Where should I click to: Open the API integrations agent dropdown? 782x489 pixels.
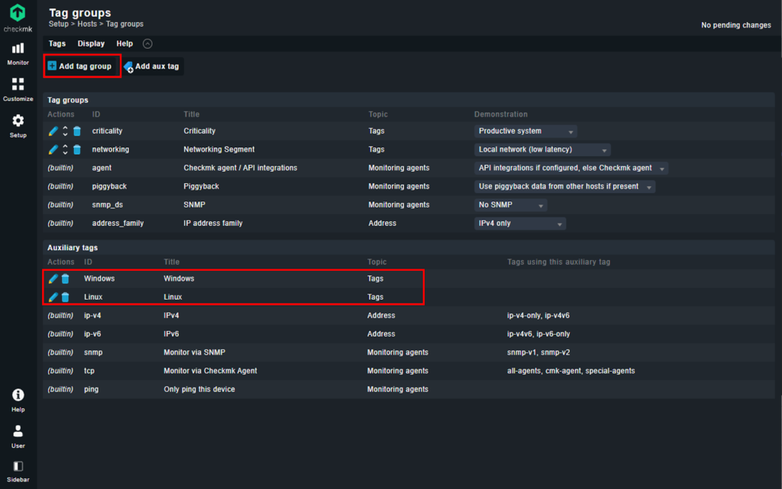571,168
